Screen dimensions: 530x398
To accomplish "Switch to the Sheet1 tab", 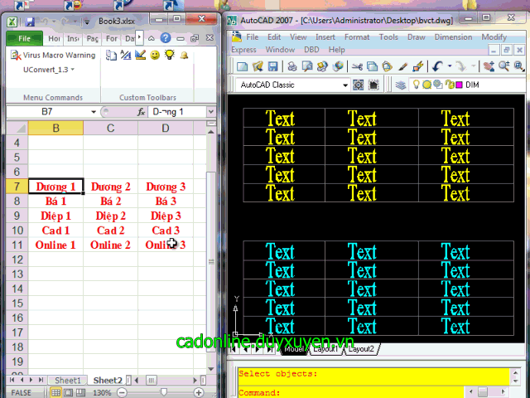I will click(68, 381).
